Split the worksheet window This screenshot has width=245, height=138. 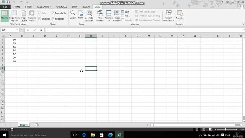click(125, 12)
